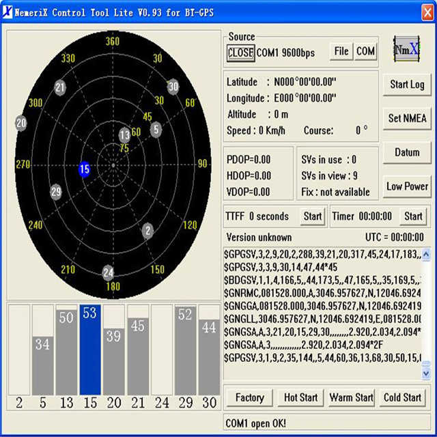437x437 pixels.
Task: Click the COM1 9600bps source text
Action: coord(285,53)
